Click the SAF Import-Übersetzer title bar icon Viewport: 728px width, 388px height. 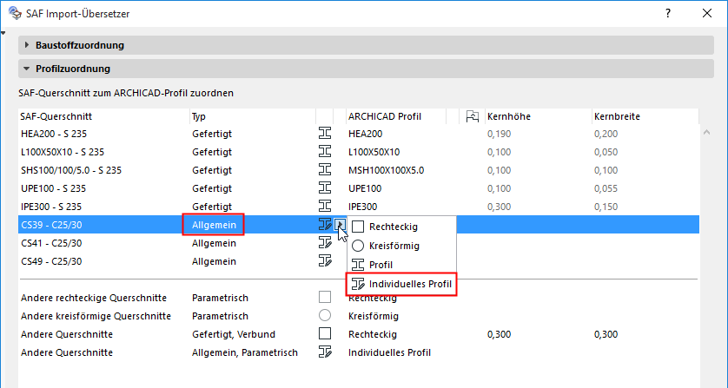(x=16, y=14)
